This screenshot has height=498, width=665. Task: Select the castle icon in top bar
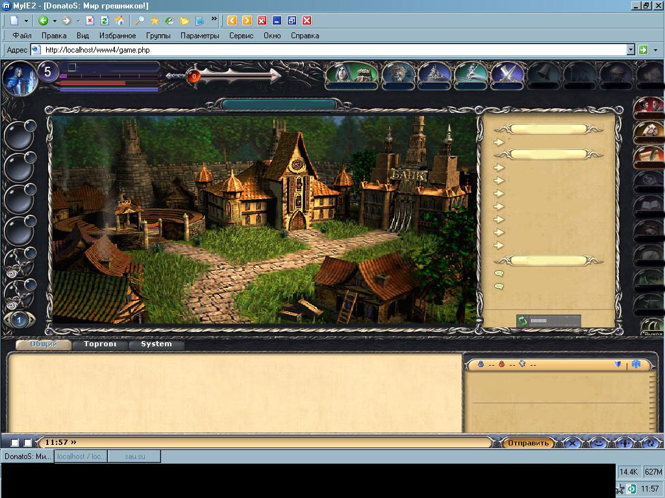click(434, 73)
